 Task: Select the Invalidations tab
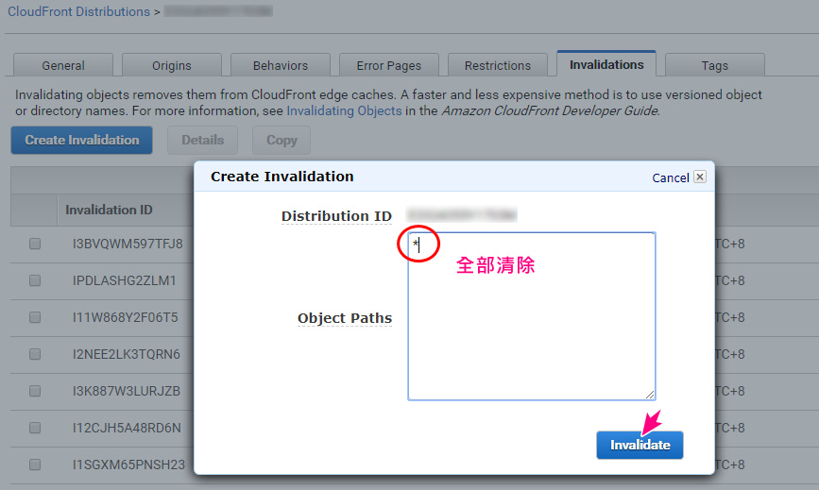tap(606, 64)
